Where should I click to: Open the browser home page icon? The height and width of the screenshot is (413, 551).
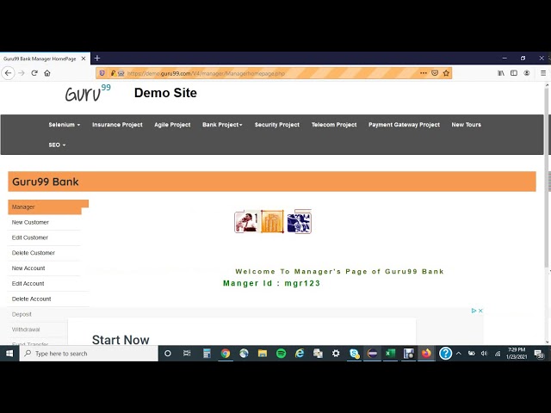tap(47, 73)
